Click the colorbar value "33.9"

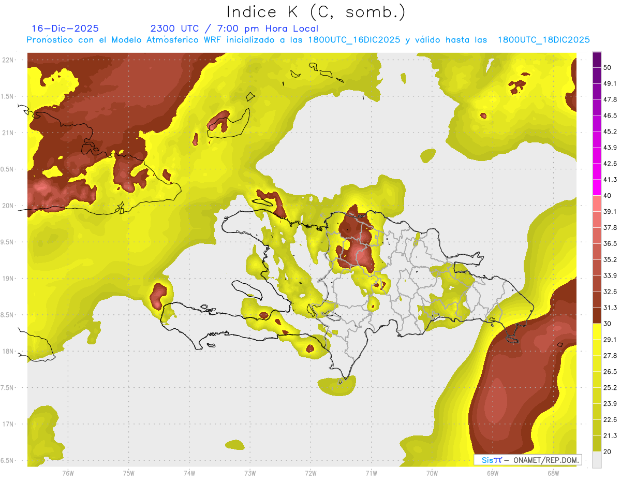coord(610,275)
